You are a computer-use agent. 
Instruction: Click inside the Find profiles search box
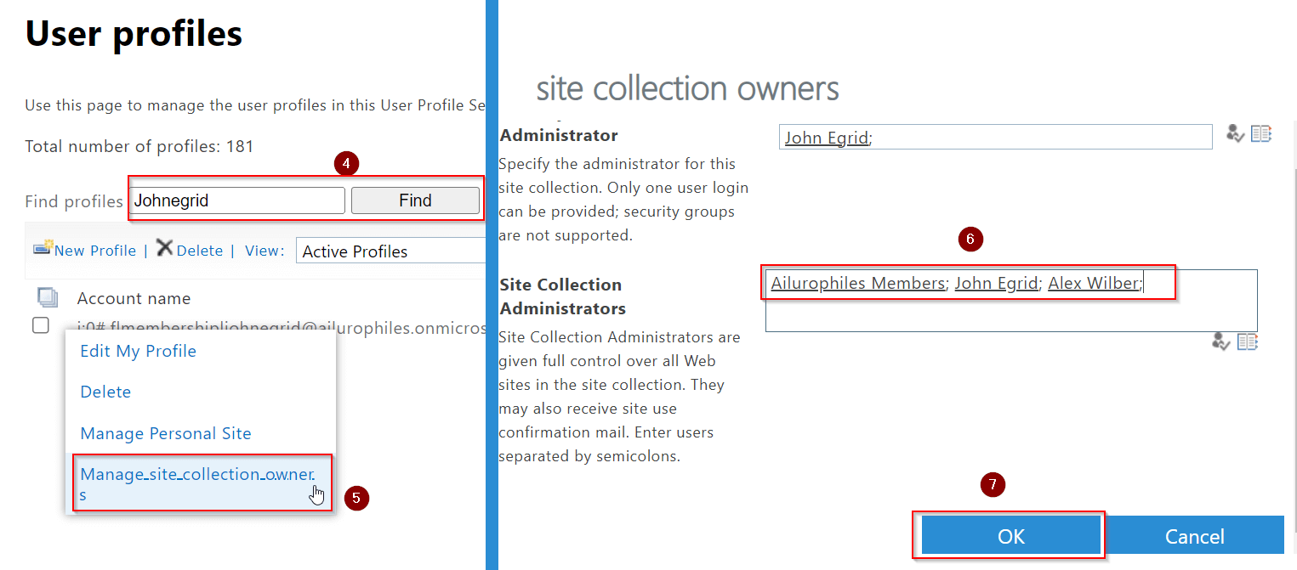(236, 200)
